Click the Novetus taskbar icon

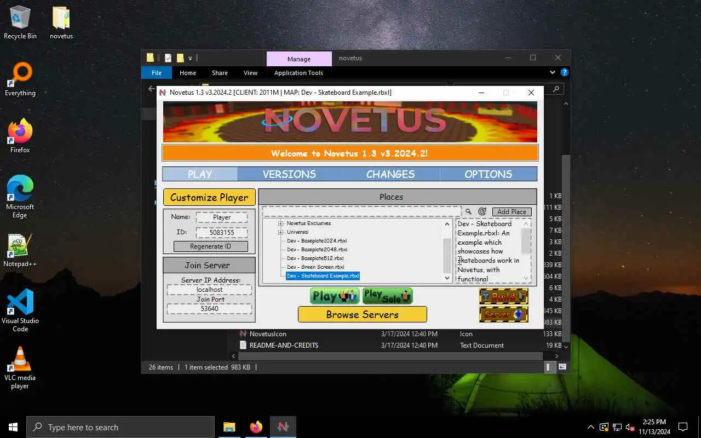tap(283, 427)
